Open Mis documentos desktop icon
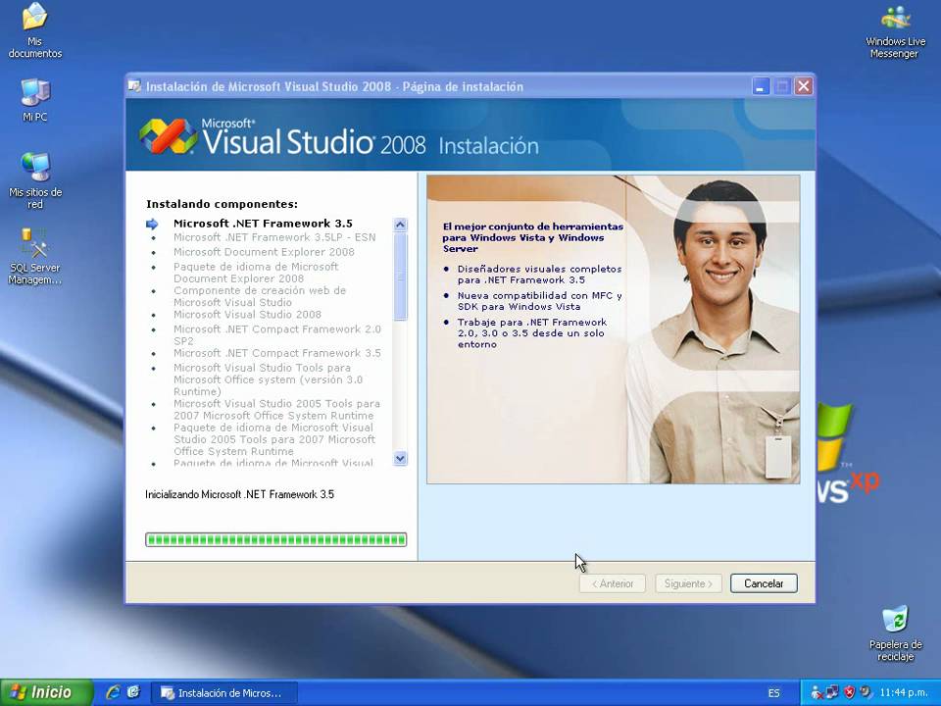 coord(35,30)
